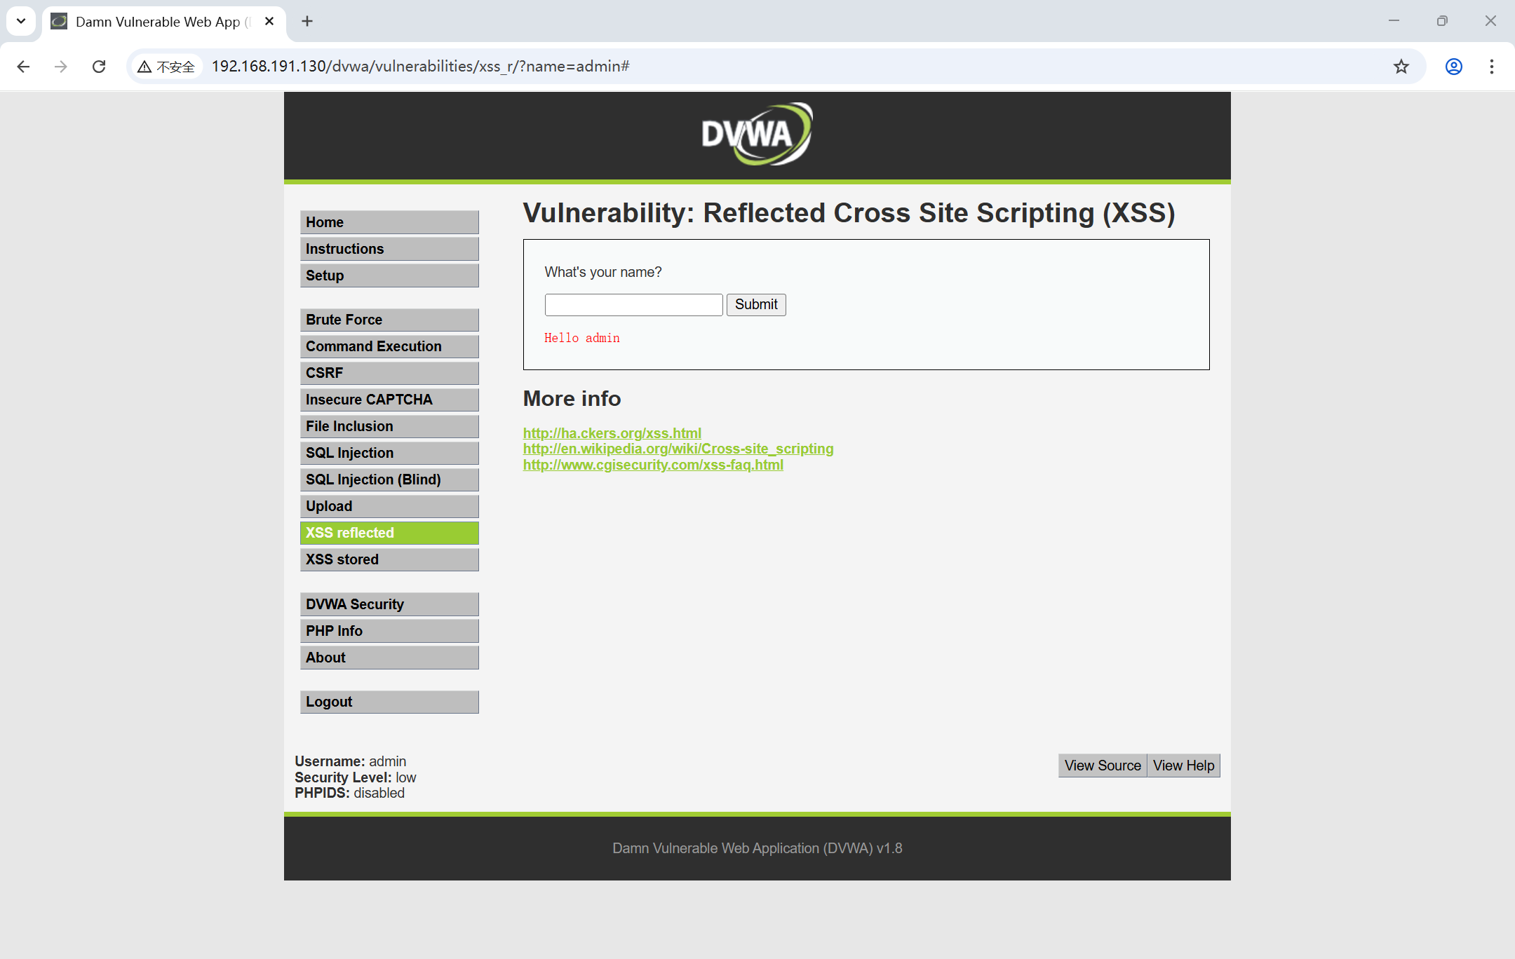Close the Damn Vulnerable Web App tab

click(x=269, y=21)
